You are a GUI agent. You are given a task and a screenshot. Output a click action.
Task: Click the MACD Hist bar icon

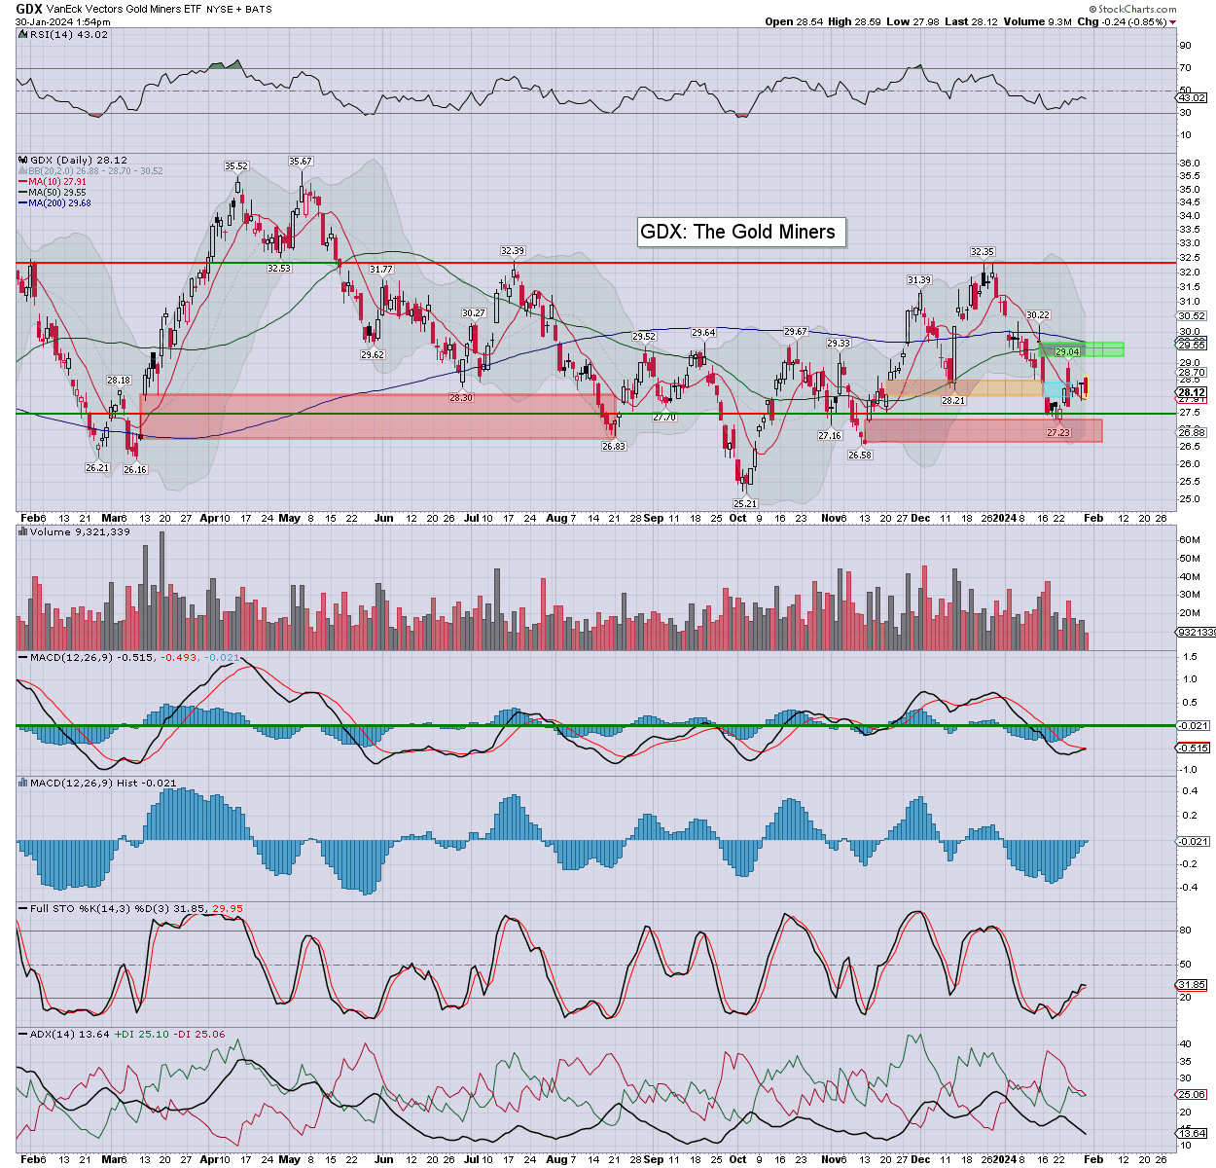coord(23,783)
